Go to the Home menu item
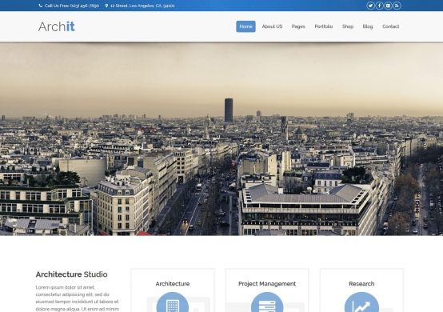This screenshot has height=312, width=443. [245, 26]
